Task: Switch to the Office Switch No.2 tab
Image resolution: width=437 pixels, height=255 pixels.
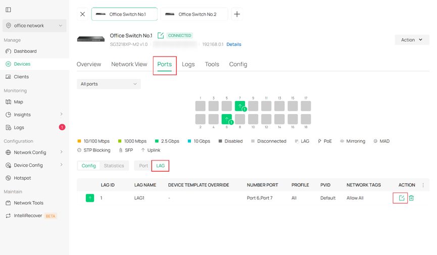Action: (x=195, y=14)
